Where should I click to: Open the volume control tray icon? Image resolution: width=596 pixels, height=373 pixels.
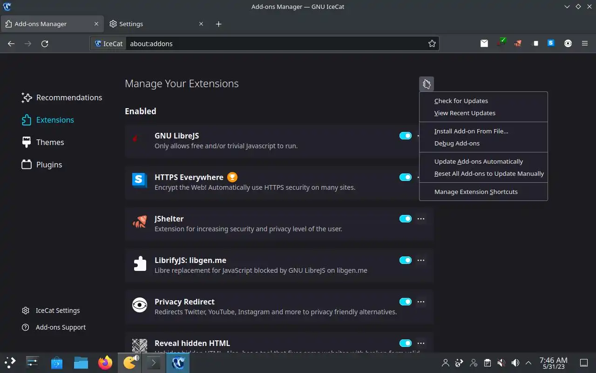click(x=515, y=363)
